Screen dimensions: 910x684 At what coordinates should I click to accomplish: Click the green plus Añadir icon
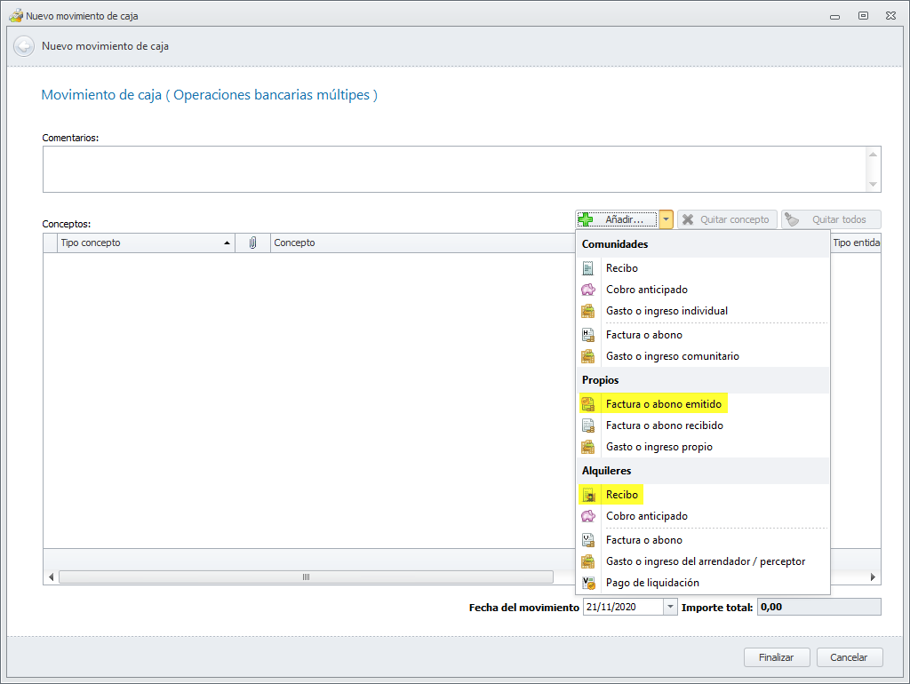click(586, 219)
